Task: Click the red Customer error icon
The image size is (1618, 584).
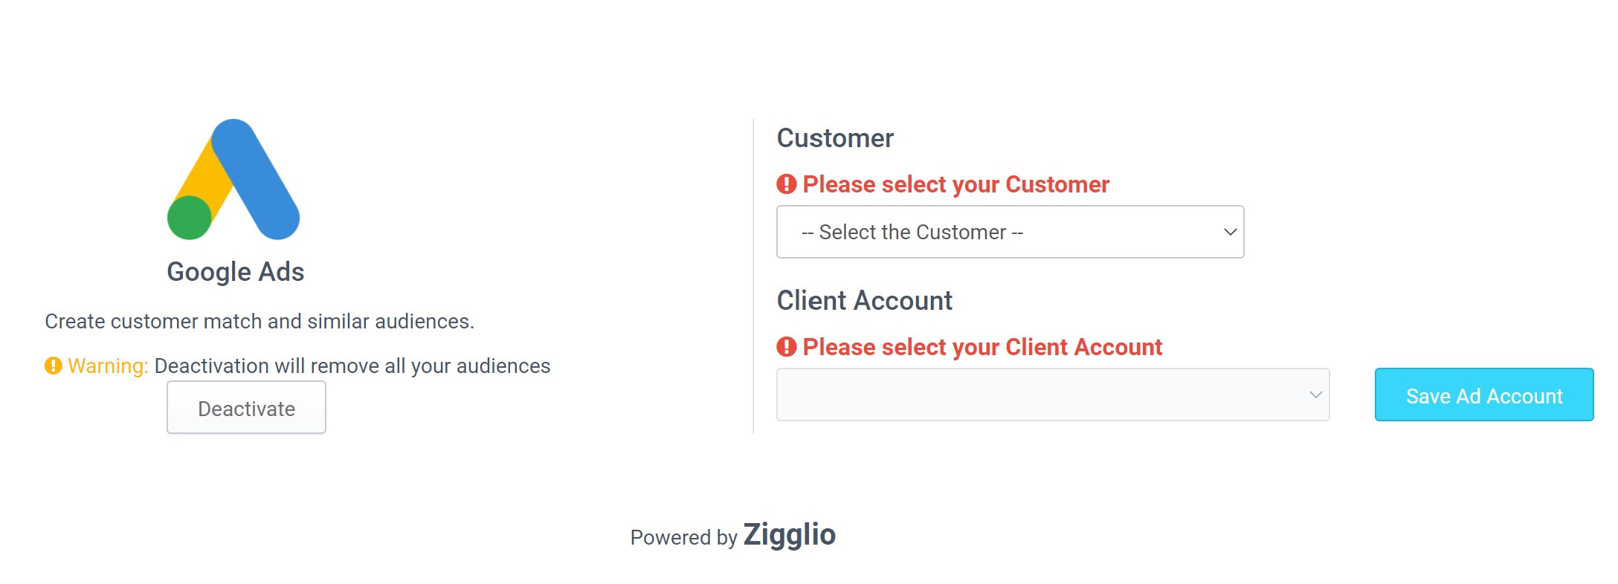Action: pos(787,184)
